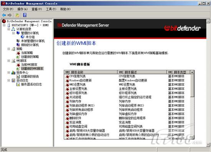Click main pane scroll up arrow
The width and height of the screenshot is (211, 152).
[x=208, y=21]
